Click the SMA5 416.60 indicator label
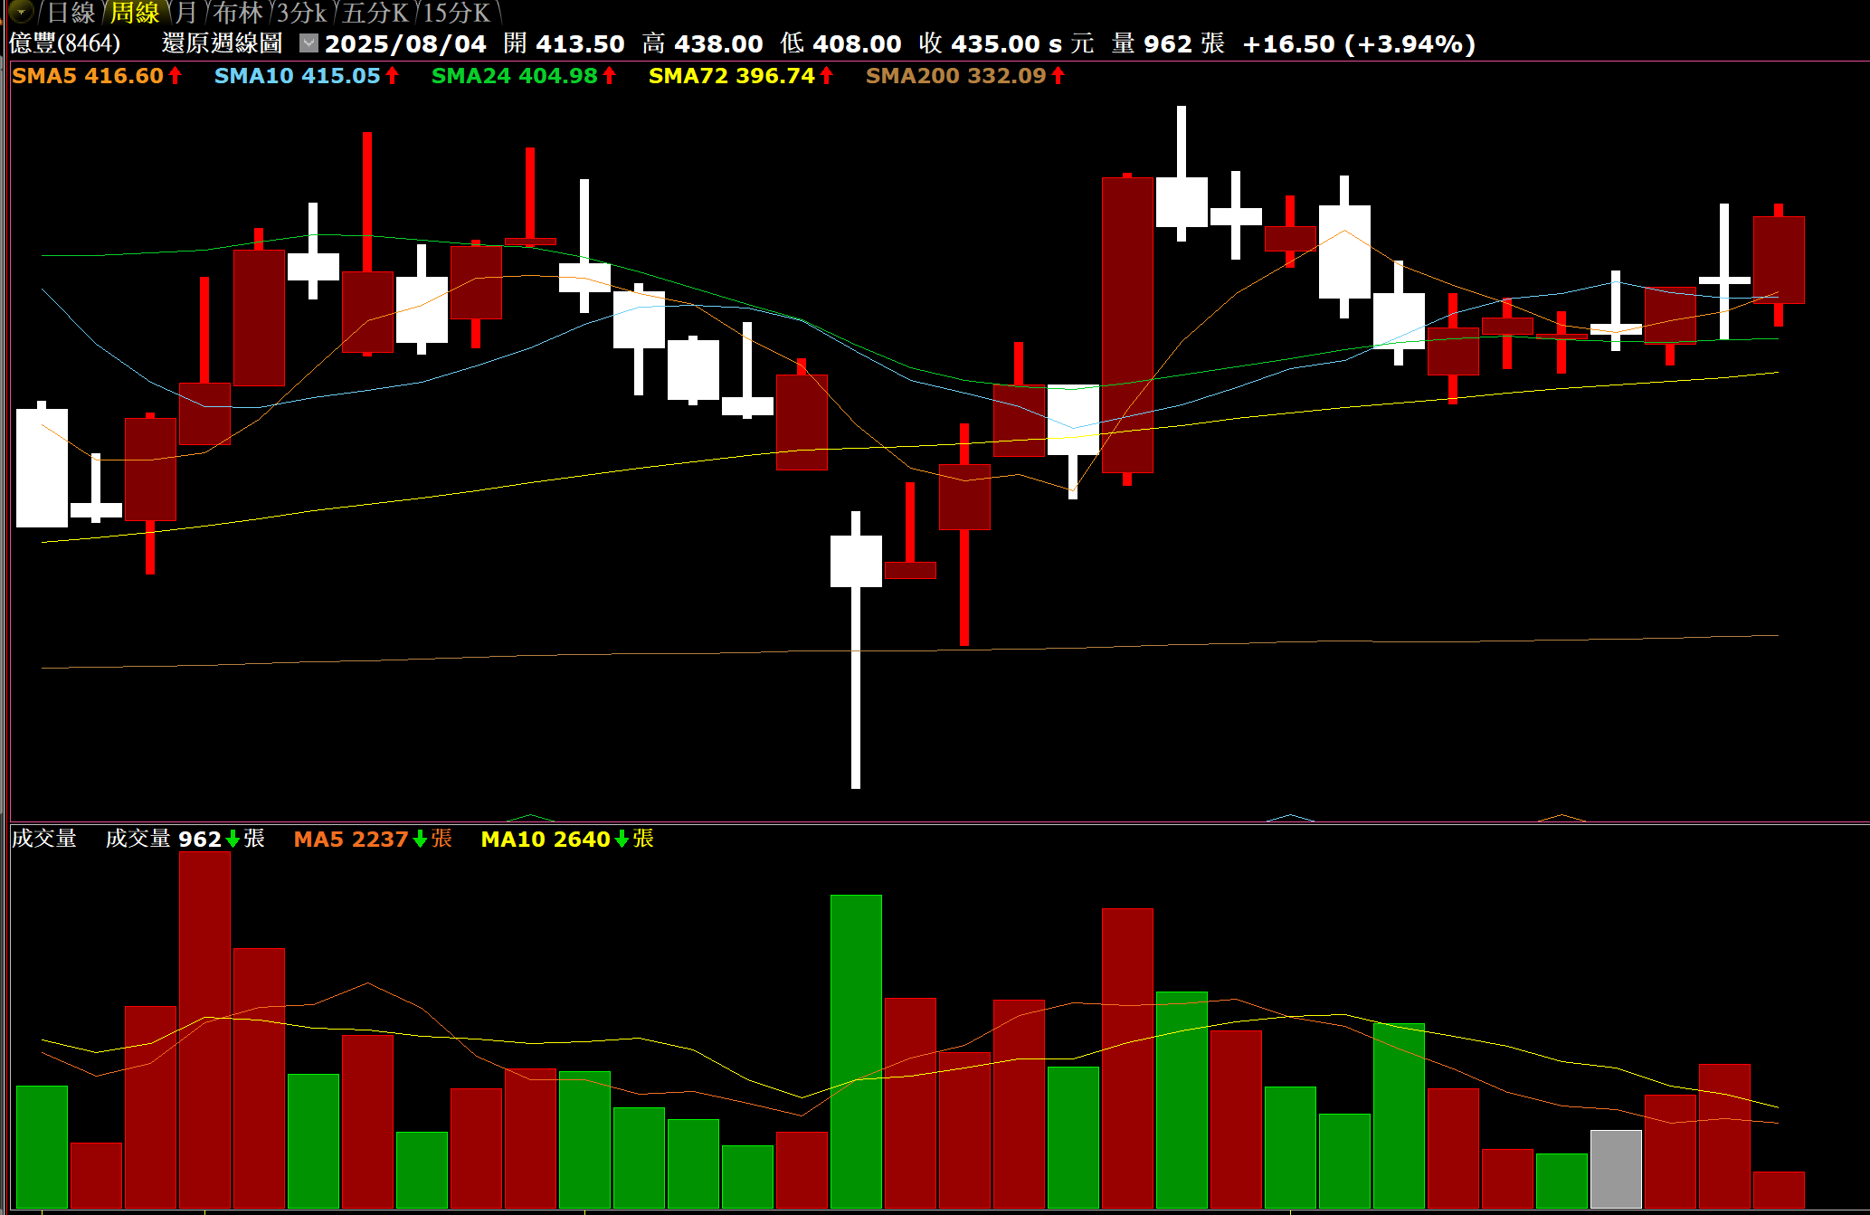1870x1215 pixels. pyautogui.click(x=88, y=76)
